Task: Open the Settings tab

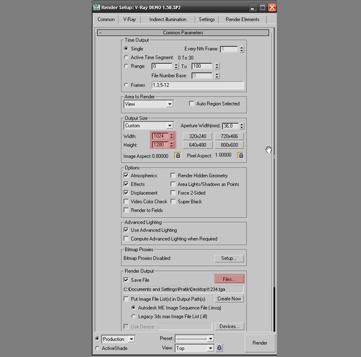Action: point(207,19)
